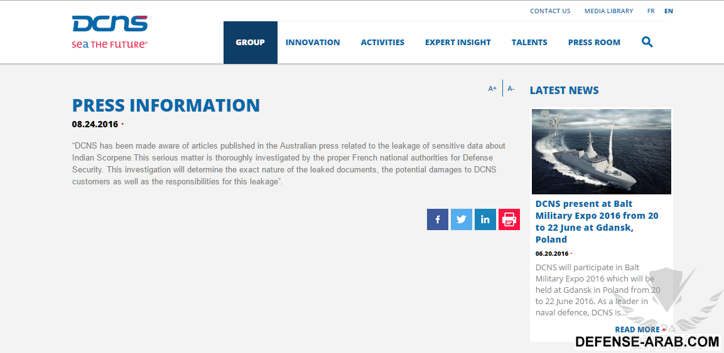Open Balt Military Expo 2016 news headline
The image size is (724, 353).
point(597,222)
